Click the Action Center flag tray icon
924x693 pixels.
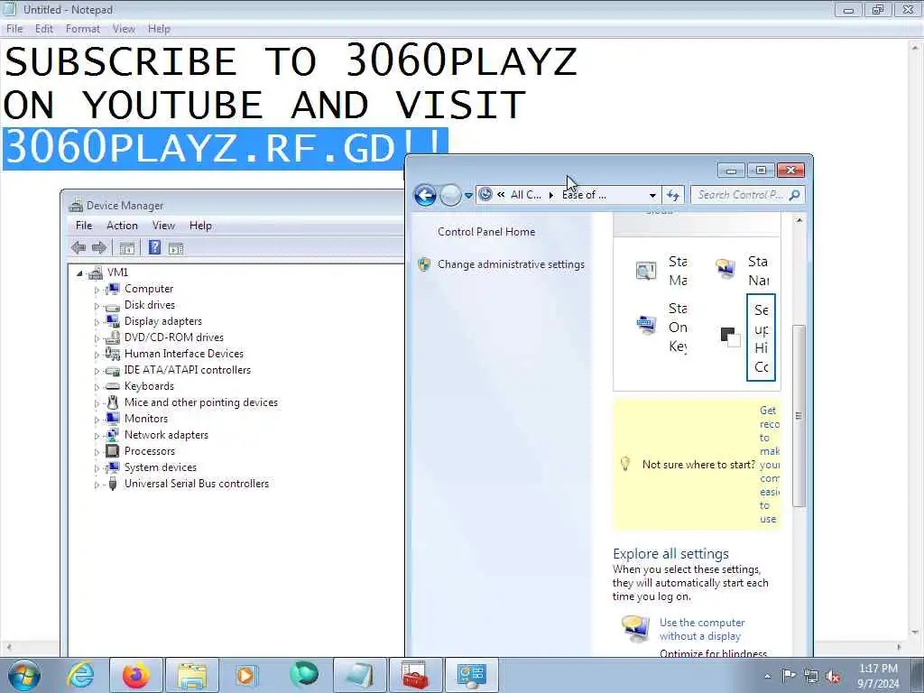click(789, 675)
